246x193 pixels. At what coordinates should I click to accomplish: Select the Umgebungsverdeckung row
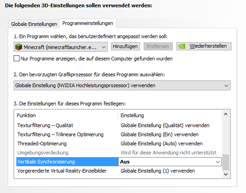click(119, 153)
